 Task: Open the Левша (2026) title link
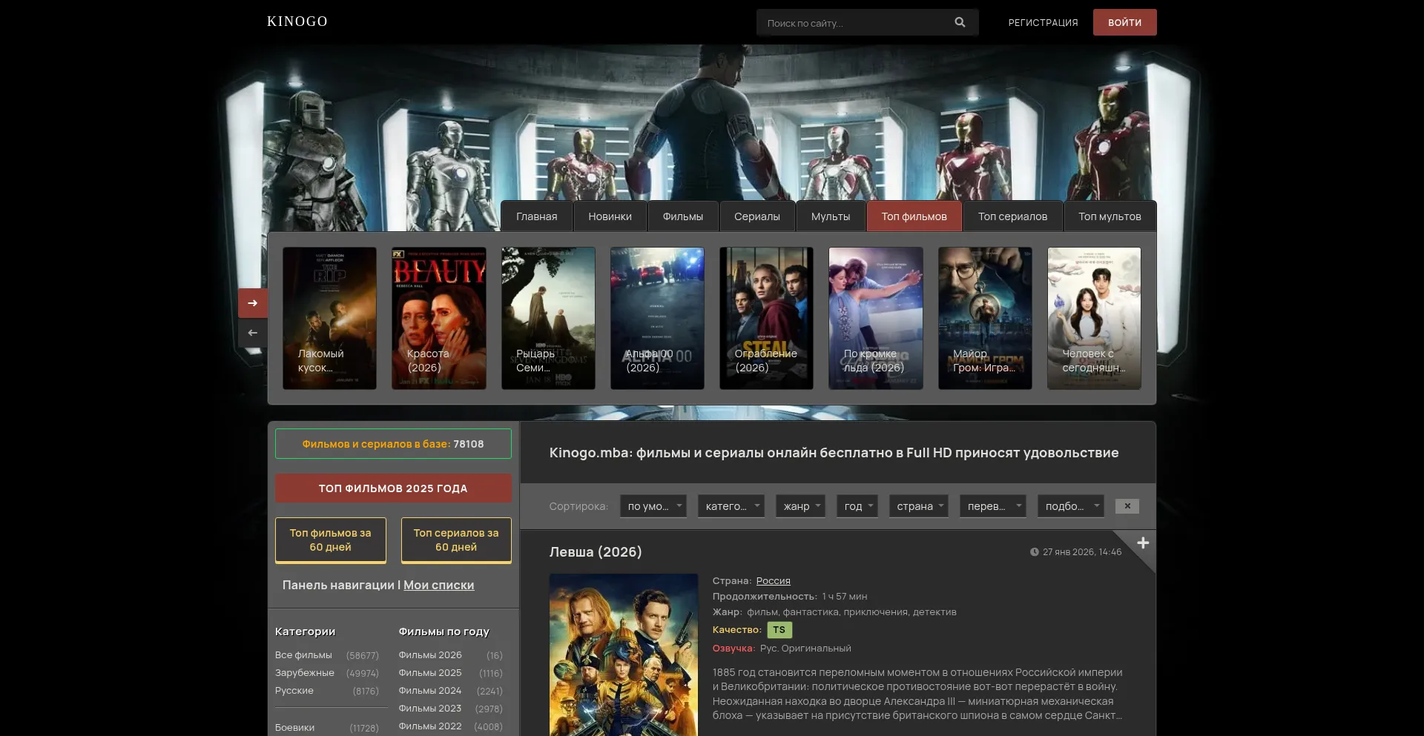coord(596,552)
